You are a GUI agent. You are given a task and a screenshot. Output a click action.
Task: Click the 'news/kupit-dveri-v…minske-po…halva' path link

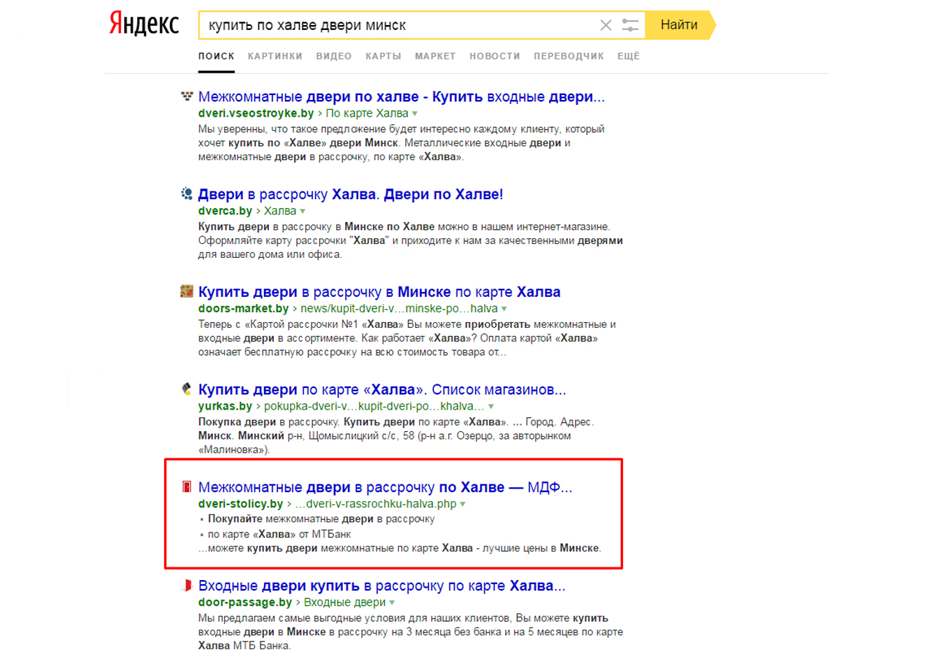399,309
